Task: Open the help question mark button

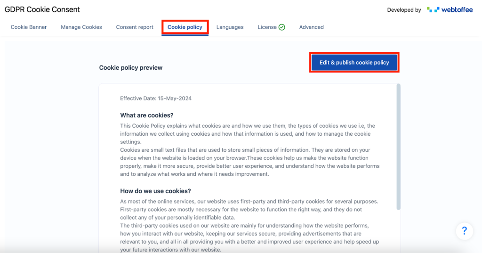Action: click(464, 231)
